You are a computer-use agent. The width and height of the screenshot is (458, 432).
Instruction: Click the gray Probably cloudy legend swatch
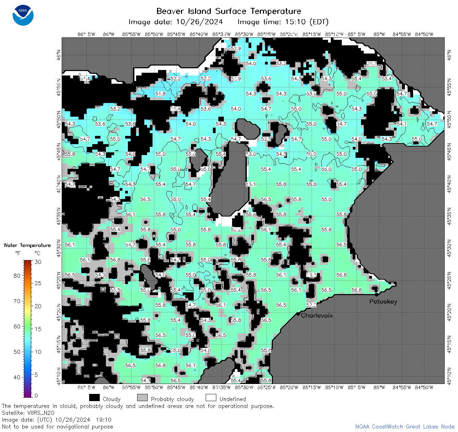click(142, 398)
